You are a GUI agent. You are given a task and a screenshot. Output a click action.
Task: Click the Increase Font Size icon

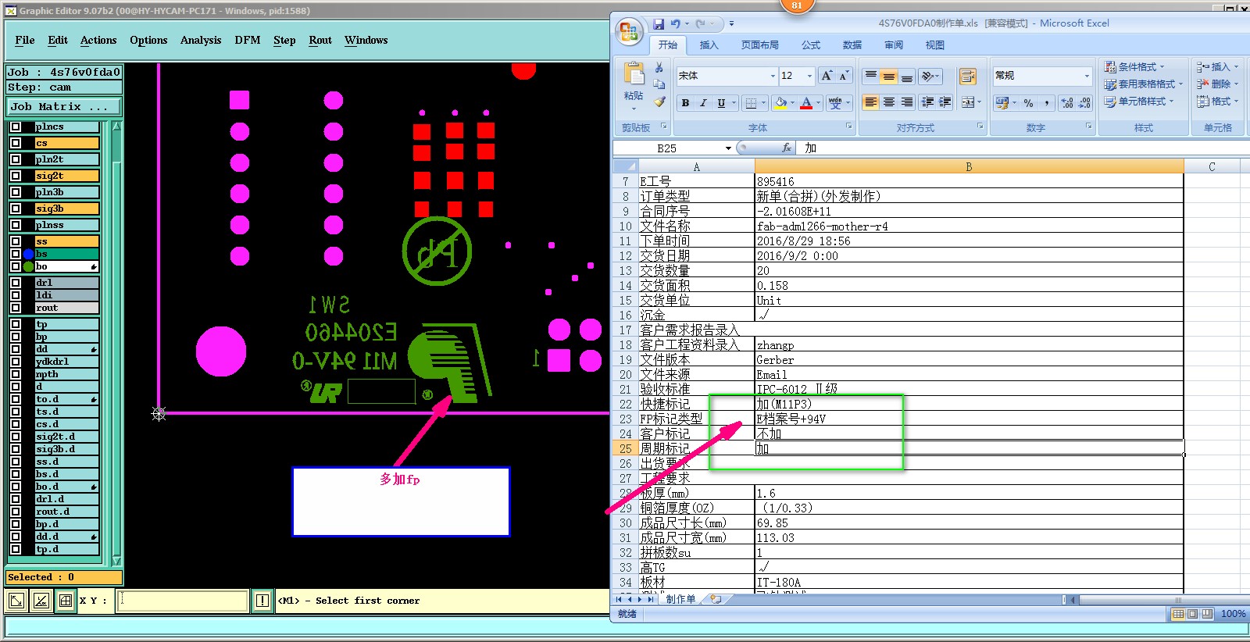tap(827, 76)
